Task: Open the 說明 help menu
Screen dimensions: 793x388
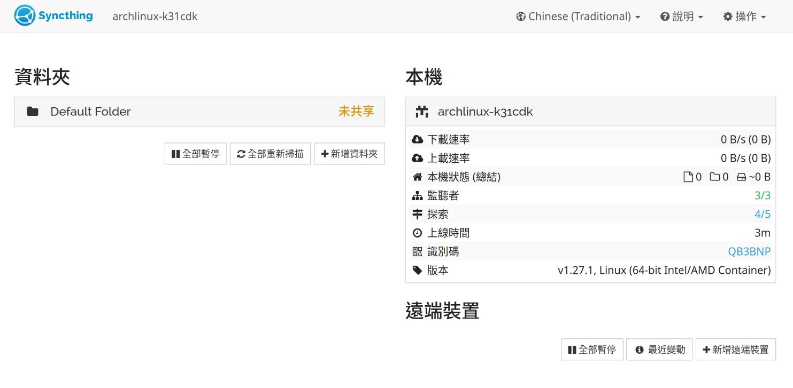Action: pos(681,17)
